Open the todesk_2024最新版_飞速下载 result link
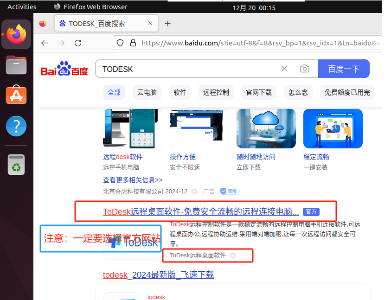Viewport: 391px width, 300px height. [x=158, y=275]
